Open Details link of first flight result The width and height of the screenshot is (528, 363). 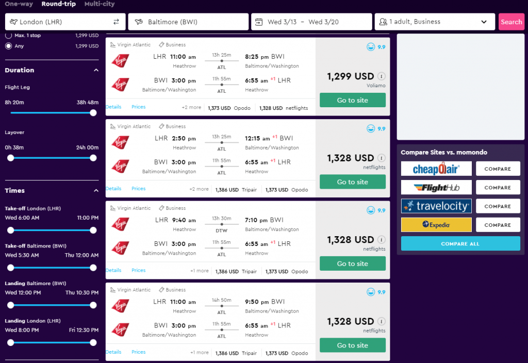pos(113,107)
